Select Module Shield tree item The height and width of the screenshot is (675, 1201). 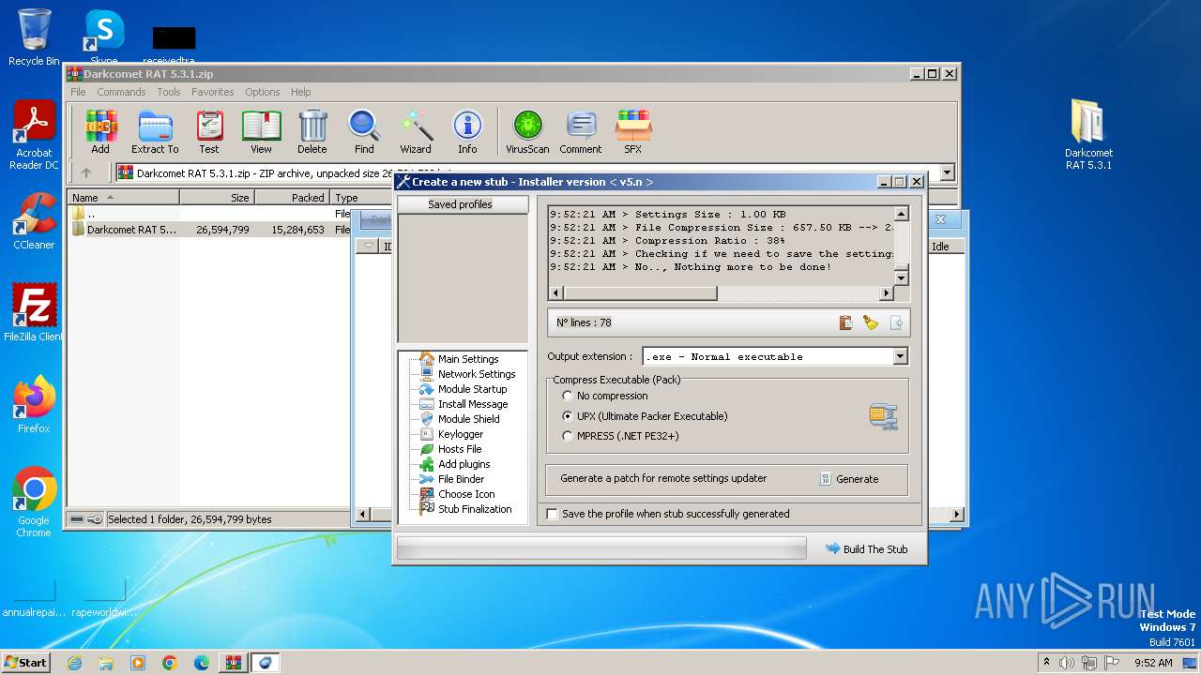point(468,419)
